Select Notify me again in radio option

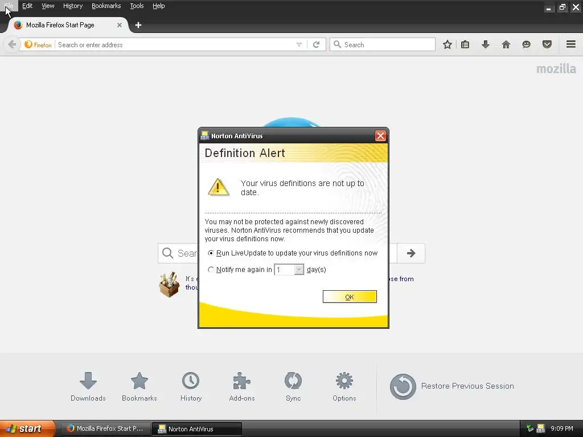click(211, 269)
